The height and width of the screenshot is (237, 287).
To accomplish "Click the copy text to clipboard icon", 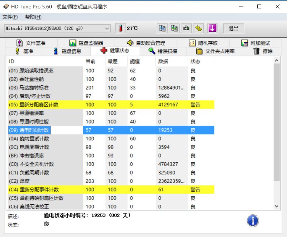I will 162,28.
